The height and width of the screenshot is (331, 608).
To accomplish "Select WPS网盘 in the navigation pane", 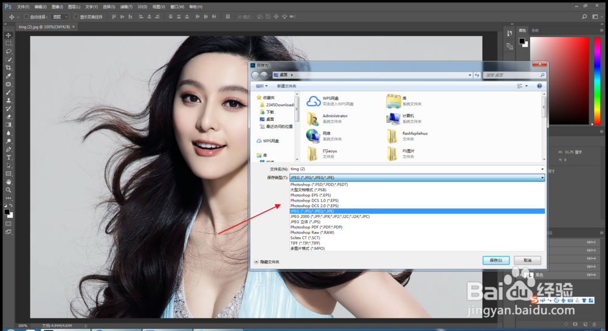I will coord(268,141).
